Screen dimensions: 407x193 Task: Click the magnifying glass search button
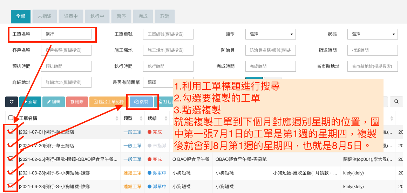coord(396,101)
